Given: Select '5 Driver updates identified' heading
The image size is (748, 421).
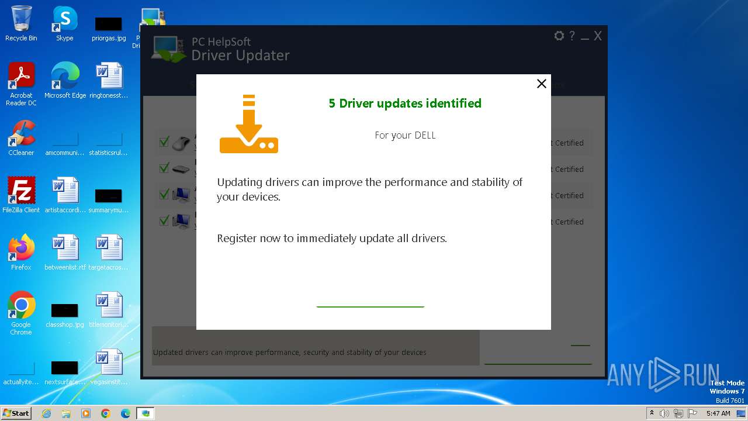Looking at the screenshot, I should pyautogui.click(x=405, y=103).
